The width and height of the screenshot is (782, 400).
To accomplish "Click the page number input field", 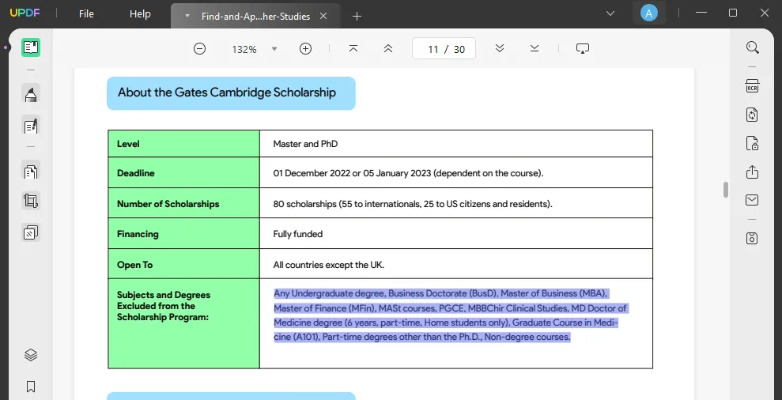I will pos(433,49).
